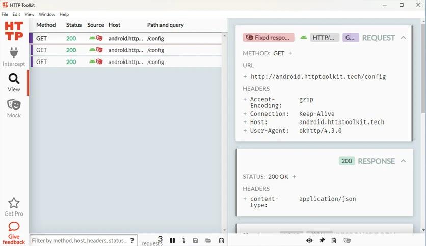Open the Help menu
Viewport: 426px width, 246px height.
coord(64,15)
